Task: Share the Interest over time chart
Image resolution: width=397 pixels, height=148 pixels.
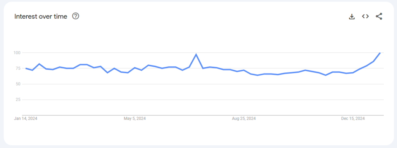Action: [379, 16]
